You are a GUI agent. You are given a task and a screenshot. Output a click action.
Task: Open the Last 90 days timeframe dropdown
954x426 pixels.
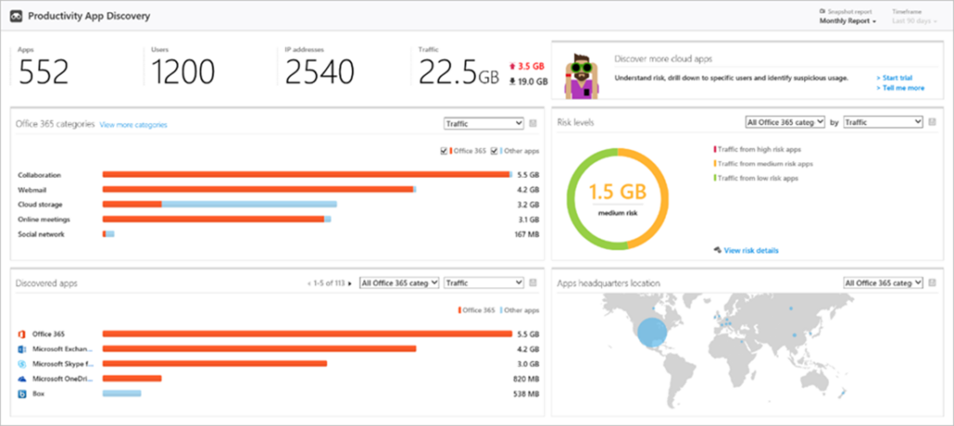[x=912, y=21]
